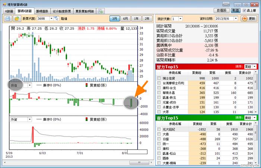Switch to the 籌碼選股 tab
The height and width of the screenshot is (168, 261).
[x=42, y=11]
